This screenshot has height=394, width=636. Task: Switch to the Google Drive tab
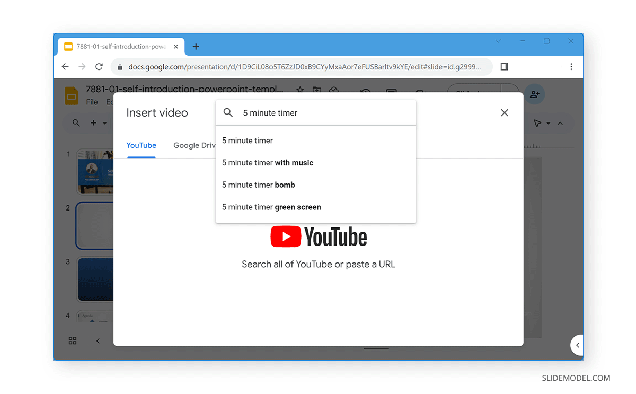(x=194, y=145)
